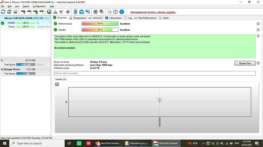Open the Help menu

(52, 6)
